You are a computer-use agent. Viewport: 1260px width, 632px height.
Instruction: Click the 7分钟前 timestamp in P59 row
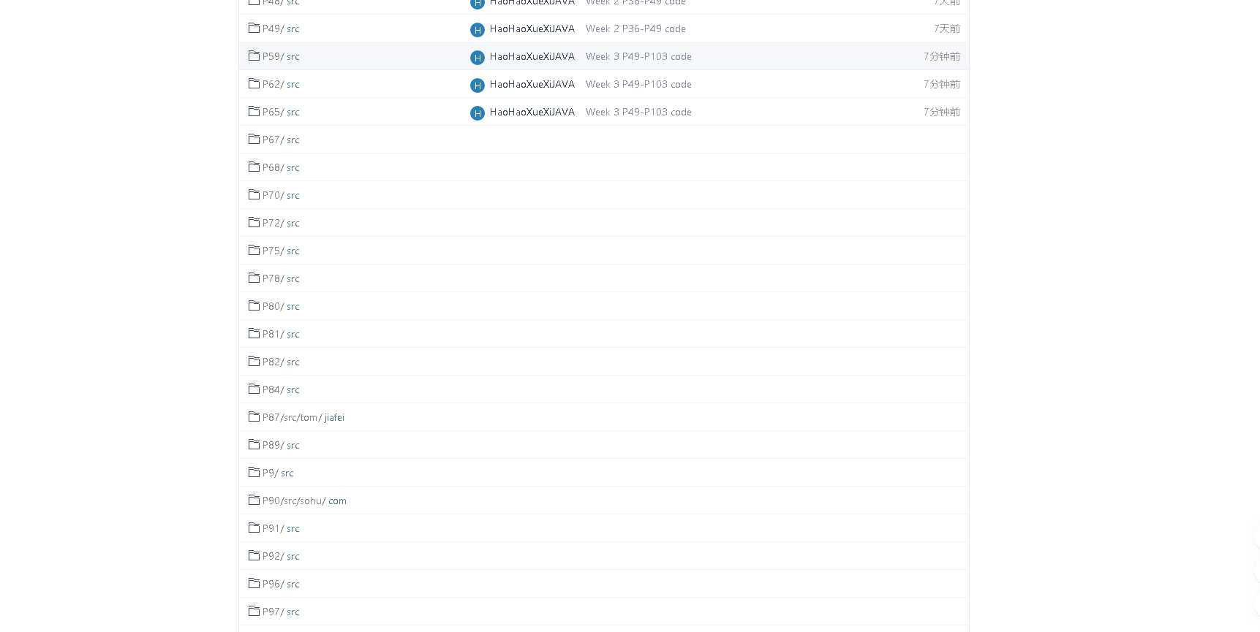click(x=942, y=56)
